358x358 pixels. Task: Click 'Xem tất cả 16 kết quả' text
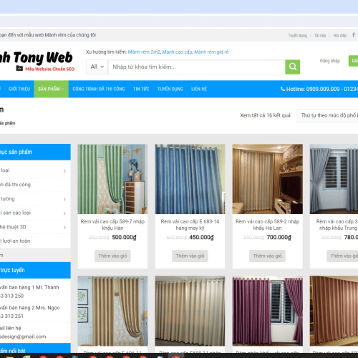[265, 115]
